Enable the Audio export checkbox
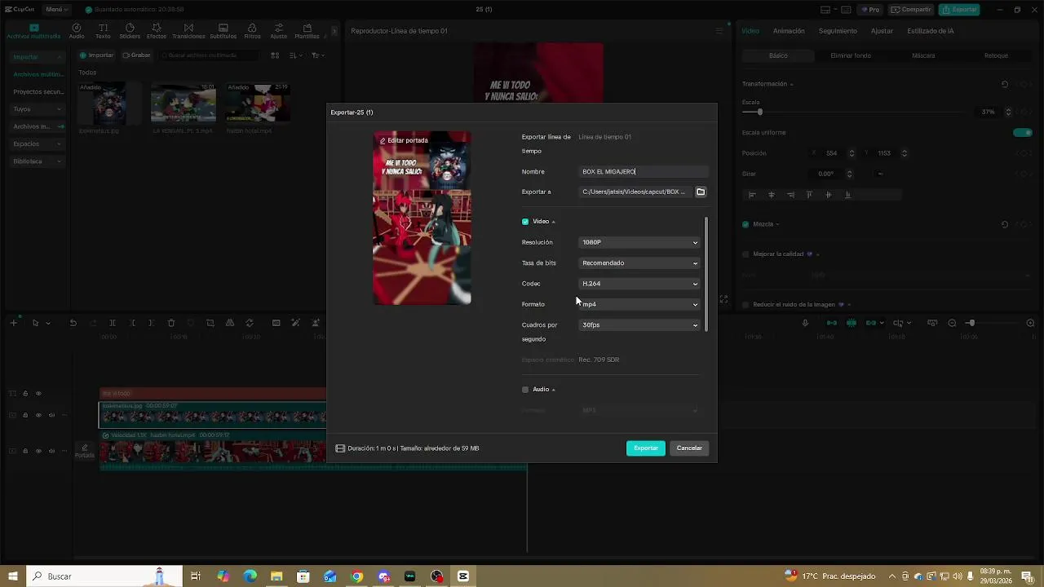 pos(525,390)
